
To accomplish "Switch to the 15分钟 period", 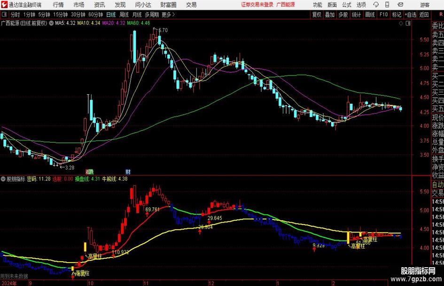I will [x=60, y=15].
